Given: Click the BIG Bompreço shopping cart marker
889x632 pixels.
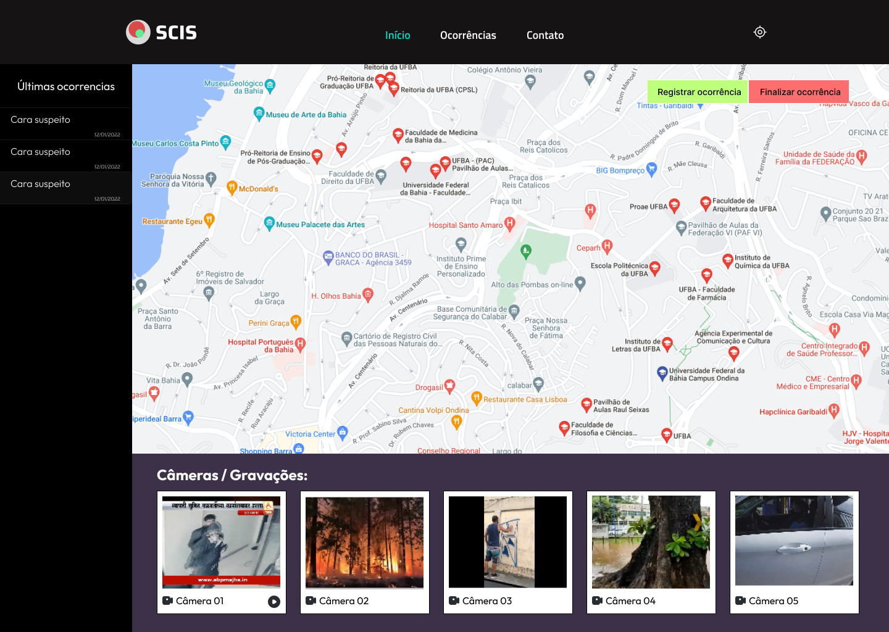Looking at the screenshot, I should click(x=651, y=170).
